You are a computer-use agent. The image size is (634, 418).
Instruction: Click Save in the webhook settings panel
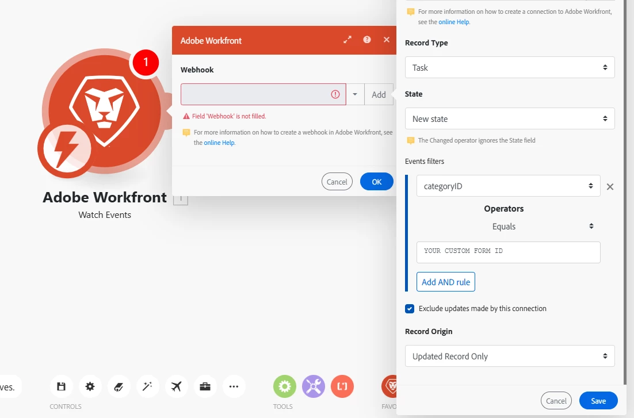[598, 401]
